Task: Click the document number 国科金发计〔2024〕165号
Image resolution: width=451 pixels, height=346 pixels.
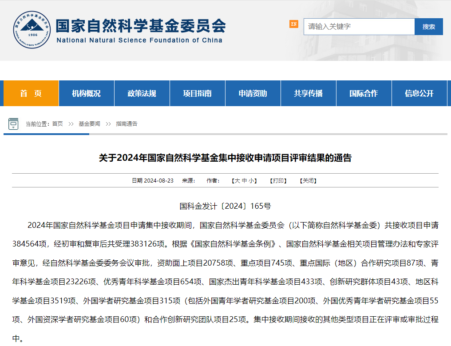Action: 225,206
